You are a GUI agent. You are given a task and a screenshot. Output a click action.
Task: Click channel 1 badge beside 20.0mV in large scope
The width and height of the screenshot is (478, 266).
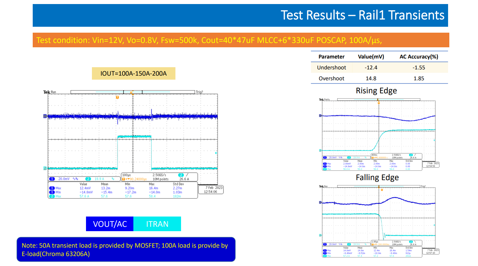(52, 179)
